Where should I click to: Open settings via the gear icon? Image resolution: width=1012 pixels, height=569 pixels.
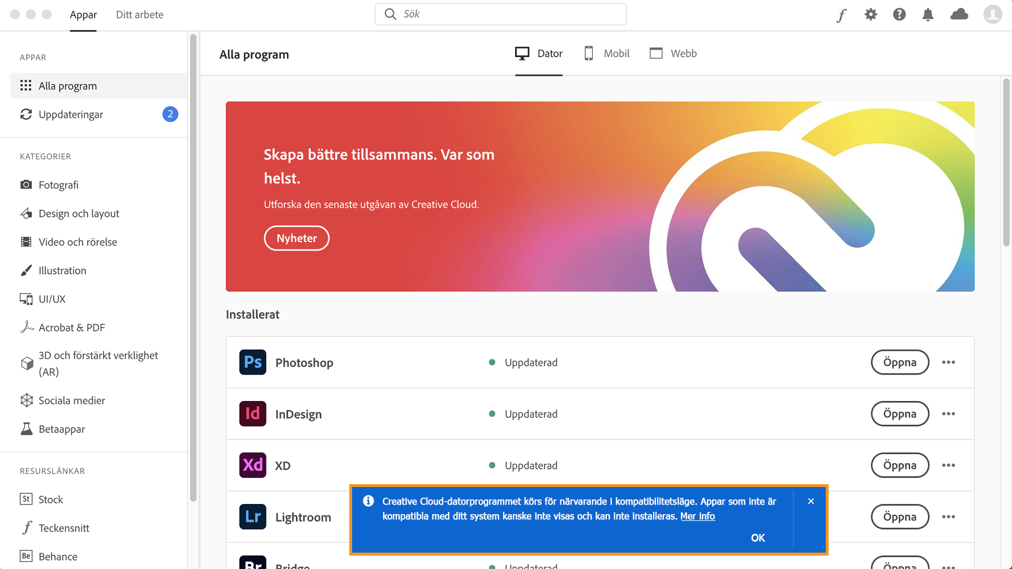871,15
